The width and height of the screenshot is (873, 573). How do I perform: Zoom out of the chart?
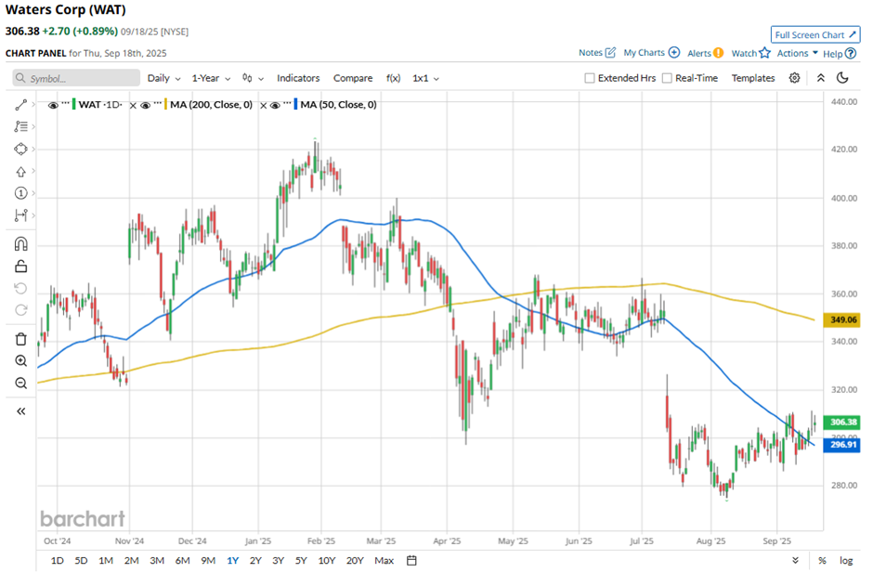(x=20, y=384)
